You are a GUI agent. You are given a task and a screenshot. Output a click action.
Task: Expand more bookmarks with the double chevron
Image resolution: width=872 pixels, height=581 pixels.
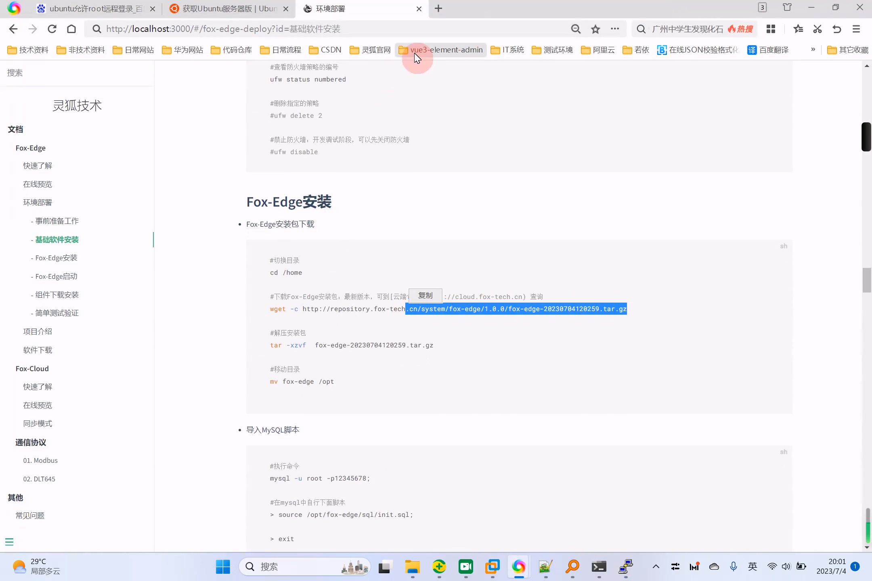(x=813, y=50)
